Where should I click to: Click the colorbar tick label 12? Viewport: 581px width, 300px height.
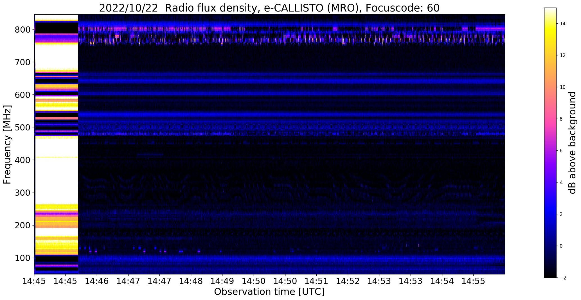(563, 55)
